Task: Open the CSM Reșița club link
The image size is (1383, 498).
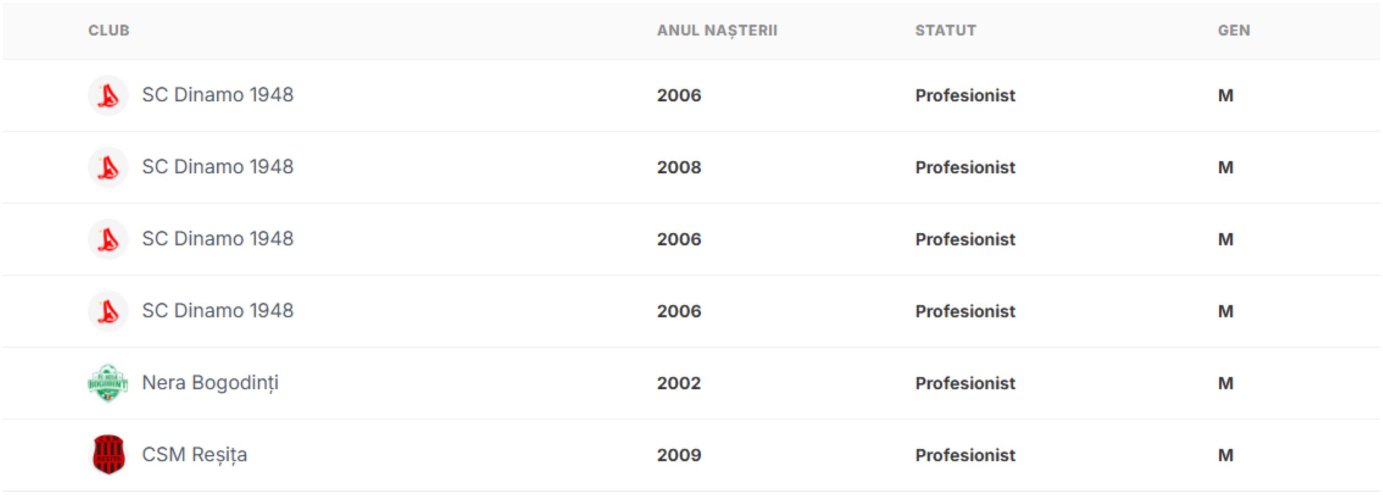Action: [x=194, y=455]
